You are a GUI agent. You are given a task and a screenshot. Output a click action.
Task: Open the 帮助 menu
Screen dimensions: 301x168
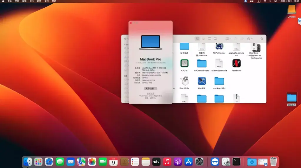click(54, 1)
